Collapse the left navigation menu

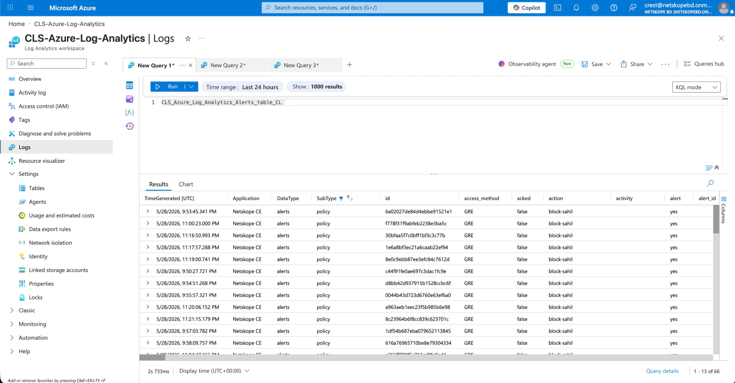106,64
